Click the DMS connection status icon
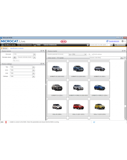Image resolution: width=127 pixels, height=160 pixels. (6, 122)
